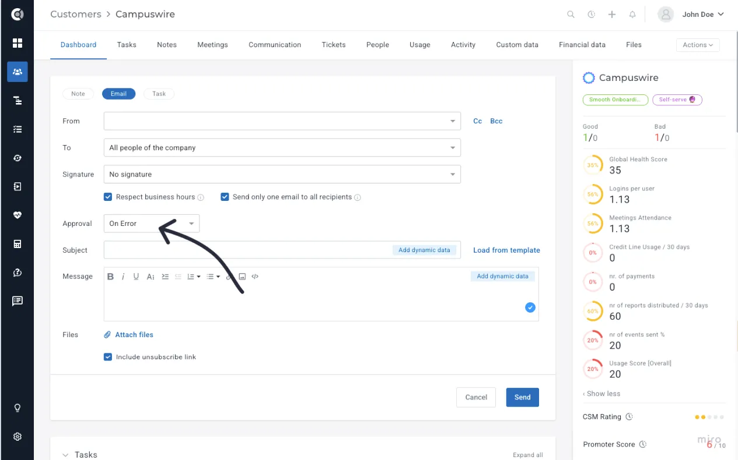Open the Actions dropdown button
This screenshot has height=460, width=738.
pos(698,45)
